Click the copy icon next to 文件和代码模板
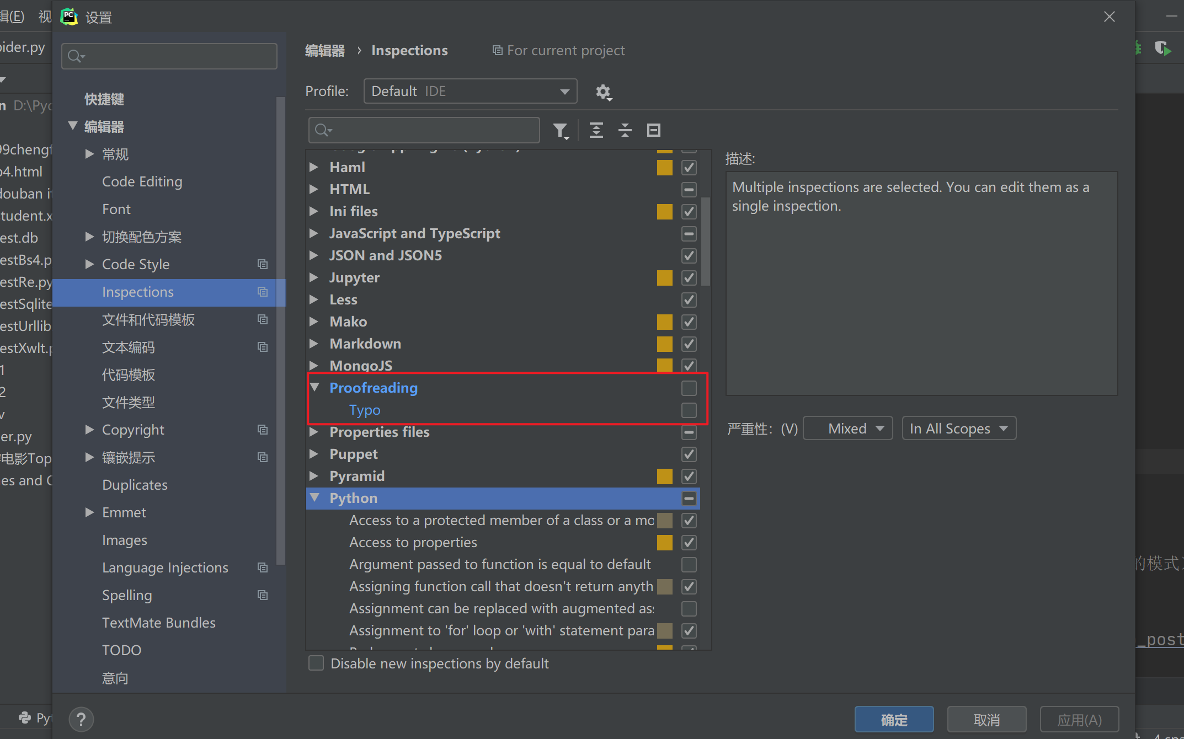Image resolution: width=1184 pixels, height=739 pixels. (264, 319)
